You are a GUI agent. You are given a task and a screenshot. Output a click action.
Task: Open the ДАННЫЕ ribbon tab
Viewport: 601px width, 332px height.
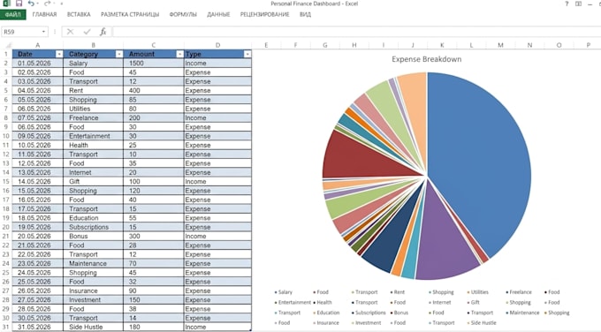(218, 14)
